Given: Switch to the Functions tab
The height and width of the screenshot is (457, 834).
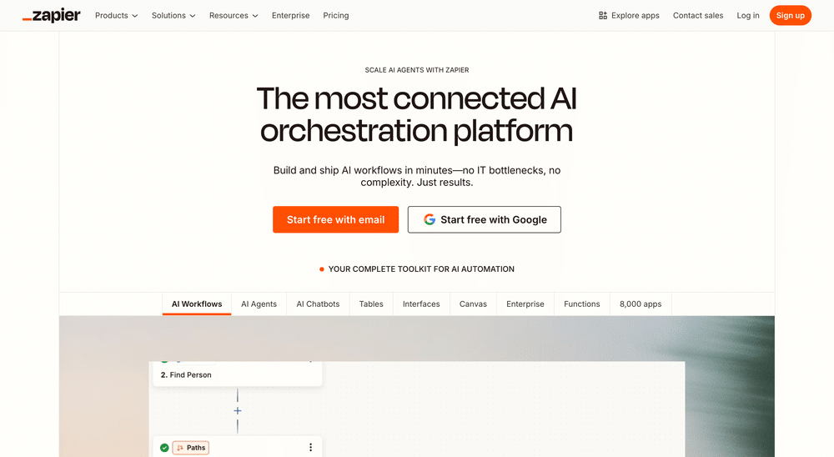Looking at the screenshot, I should [582, 304].
